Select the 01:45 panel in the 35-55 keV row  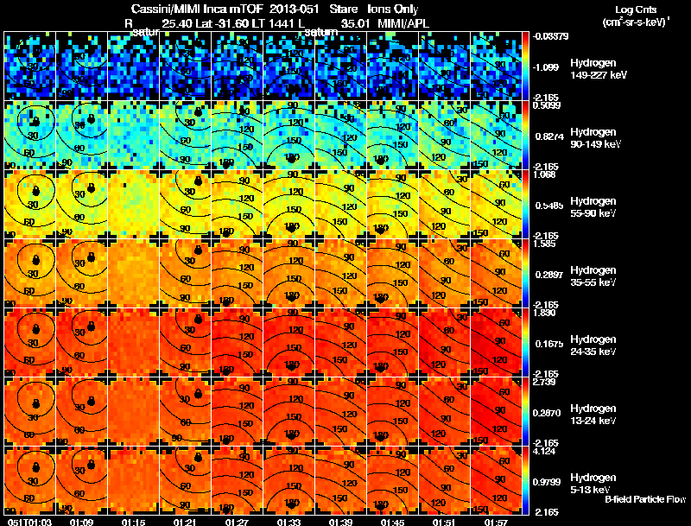click(x=393, y=274)
